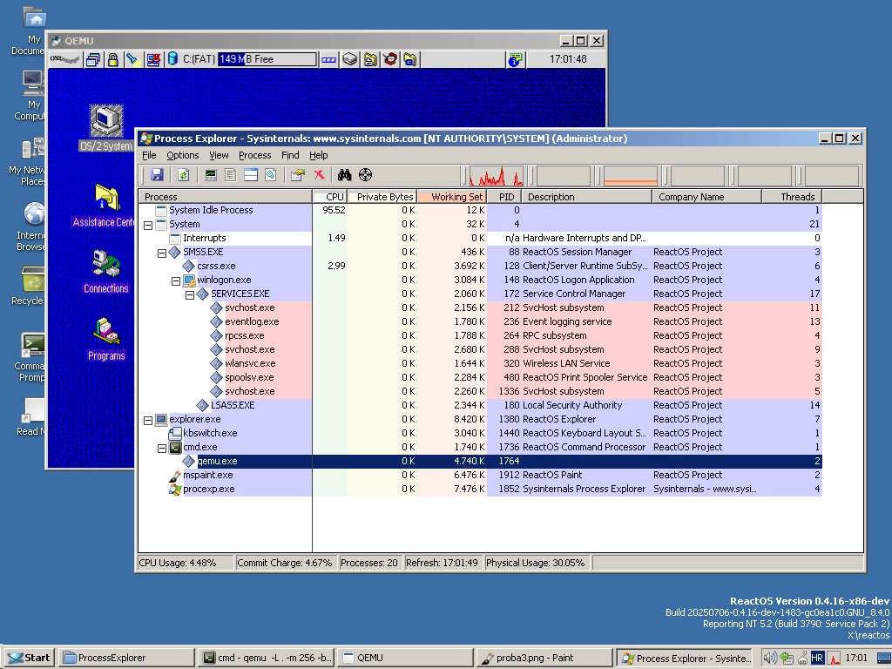Collapse the cmd.exe tree node
Image resolution: width=892 pixels, height=669 pixels.
[x=161, y=448]
